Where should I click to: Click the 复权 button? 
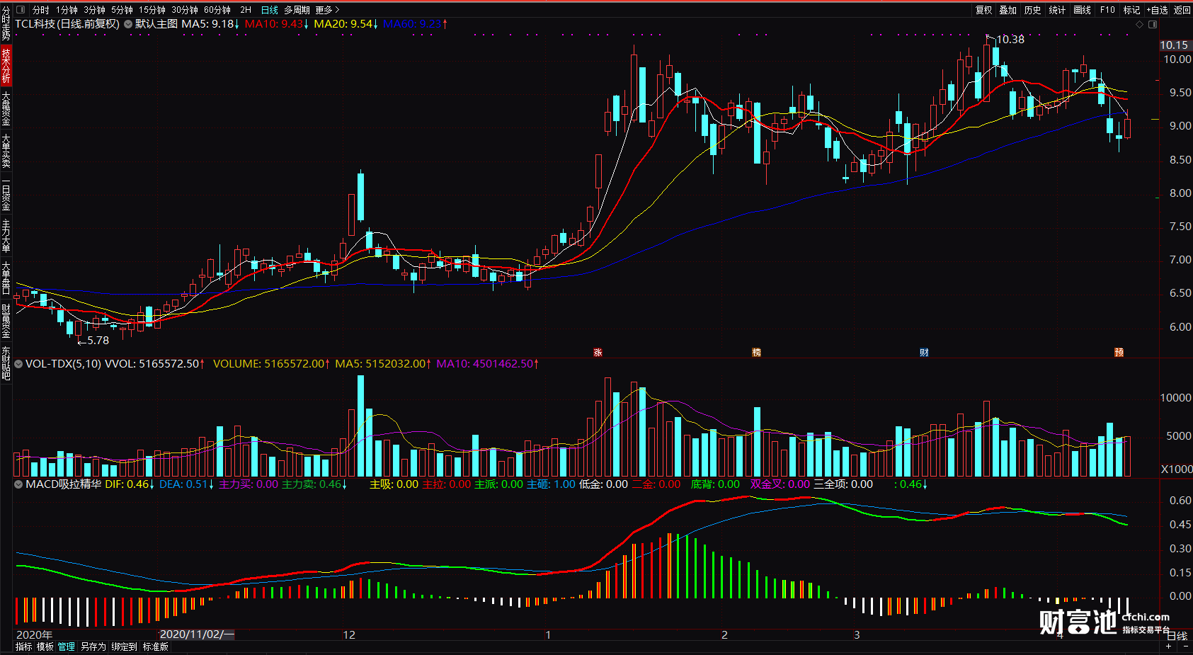[983, 10]
